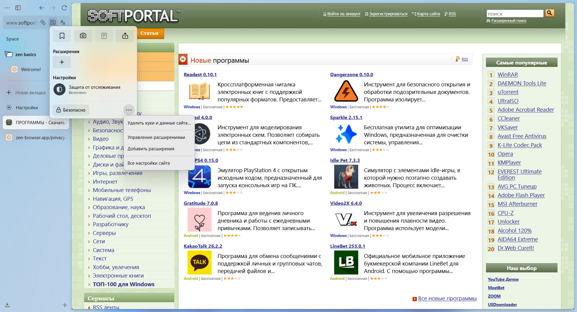Open Dr.Web CureIt! link
The image size is (577, 312).
(516, 248)
